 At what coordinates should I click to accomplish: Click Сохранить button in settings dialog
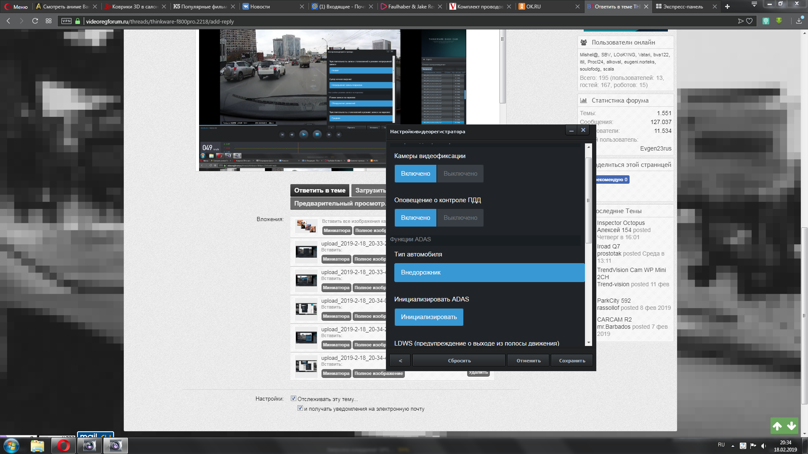(571, 361)
